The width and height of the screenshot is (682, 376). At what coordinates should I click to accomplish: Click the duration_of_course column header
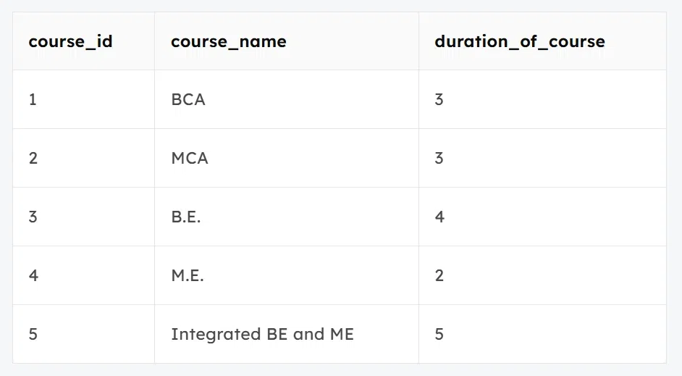[x=519, y=41]
